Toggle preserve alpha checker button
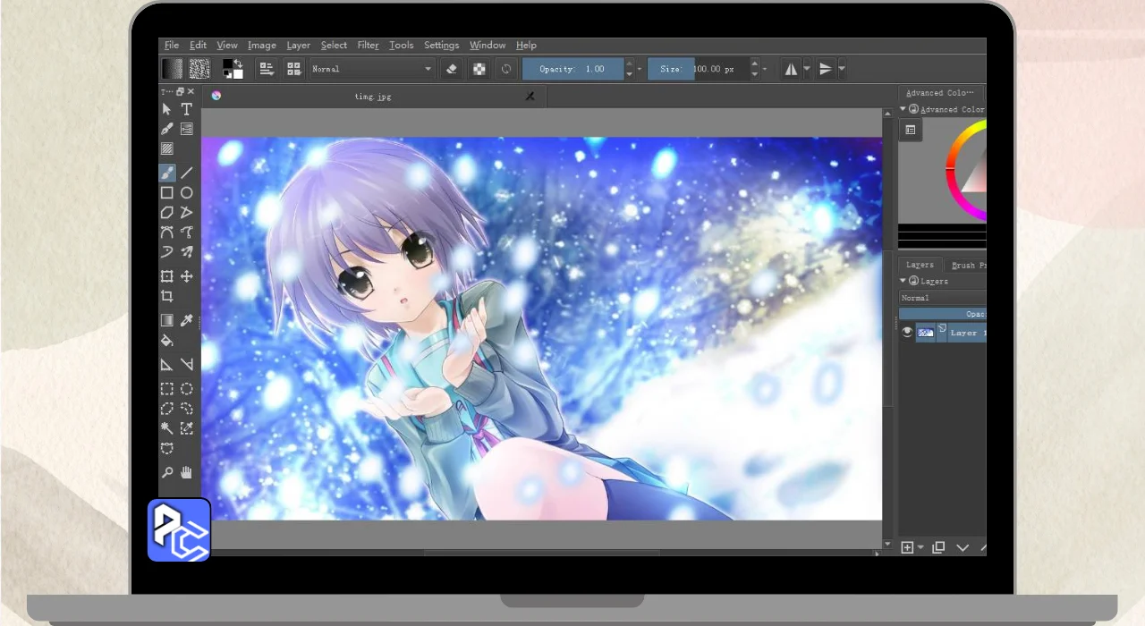 tap(479, 69)
